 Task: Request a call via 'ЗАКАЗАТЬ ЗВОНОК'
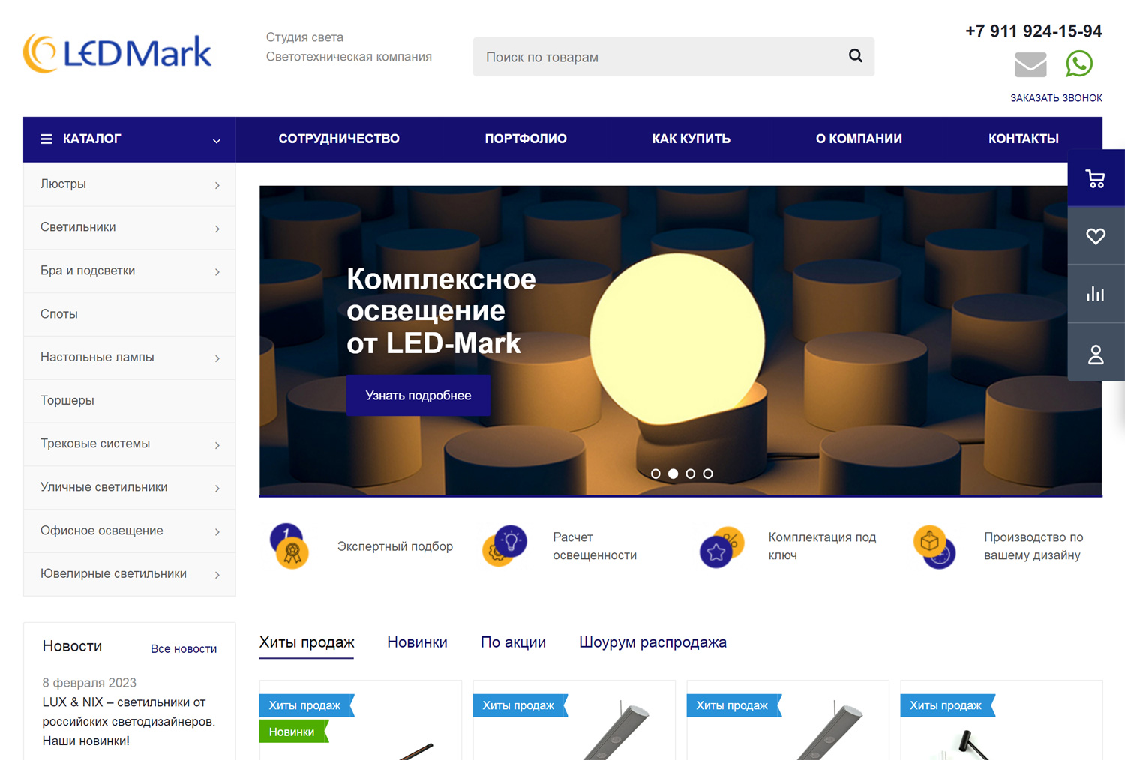pos(1057,97)
